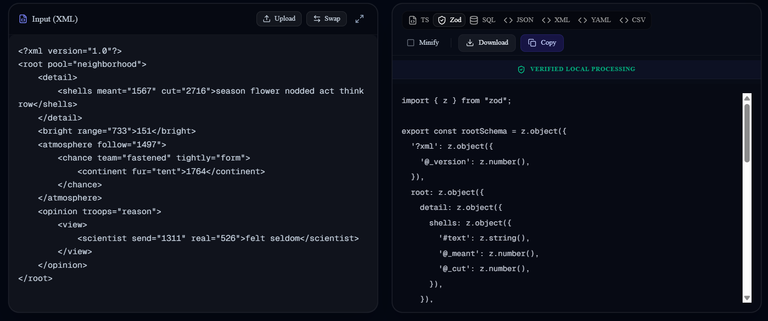Click the 'Input (XML)' panel title
768x321 pixels.
point(55,19)
